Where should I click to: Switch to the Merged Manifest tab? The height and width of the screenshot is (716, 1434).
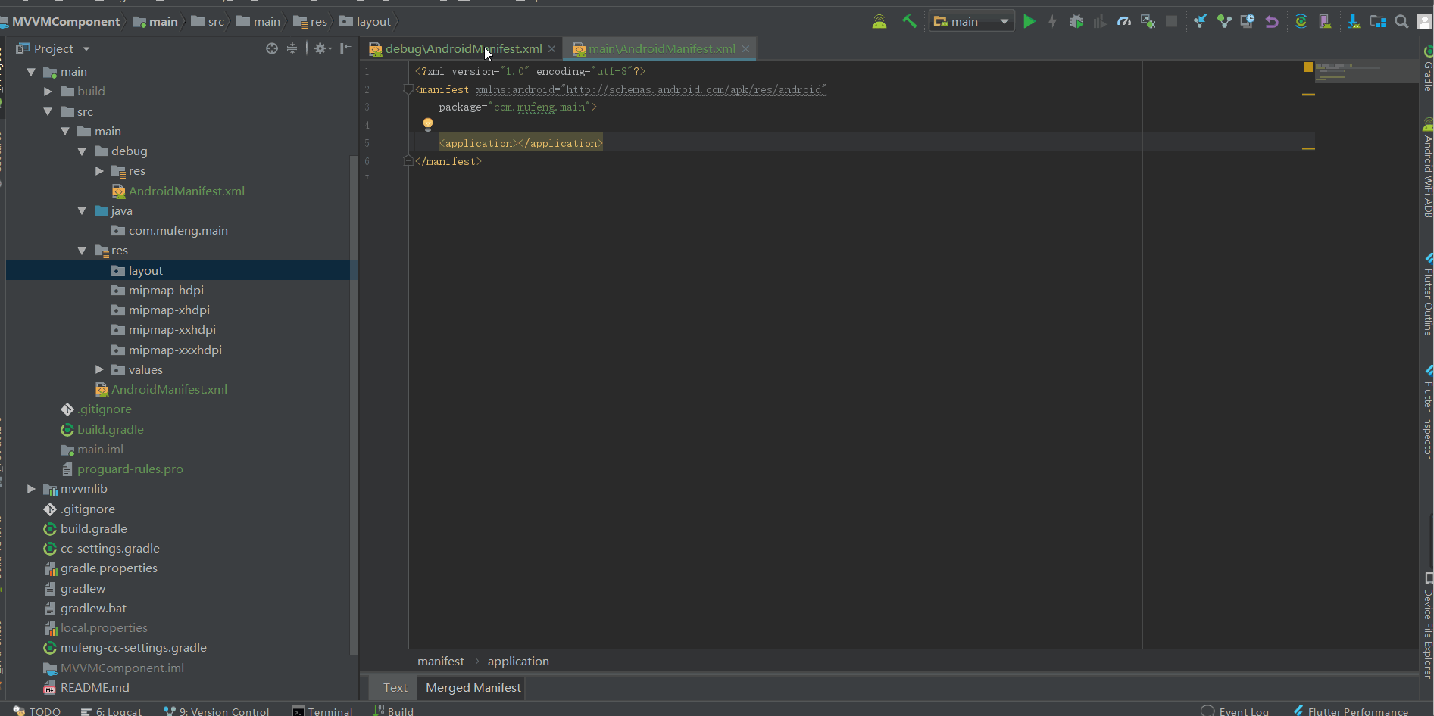(473, 688)
